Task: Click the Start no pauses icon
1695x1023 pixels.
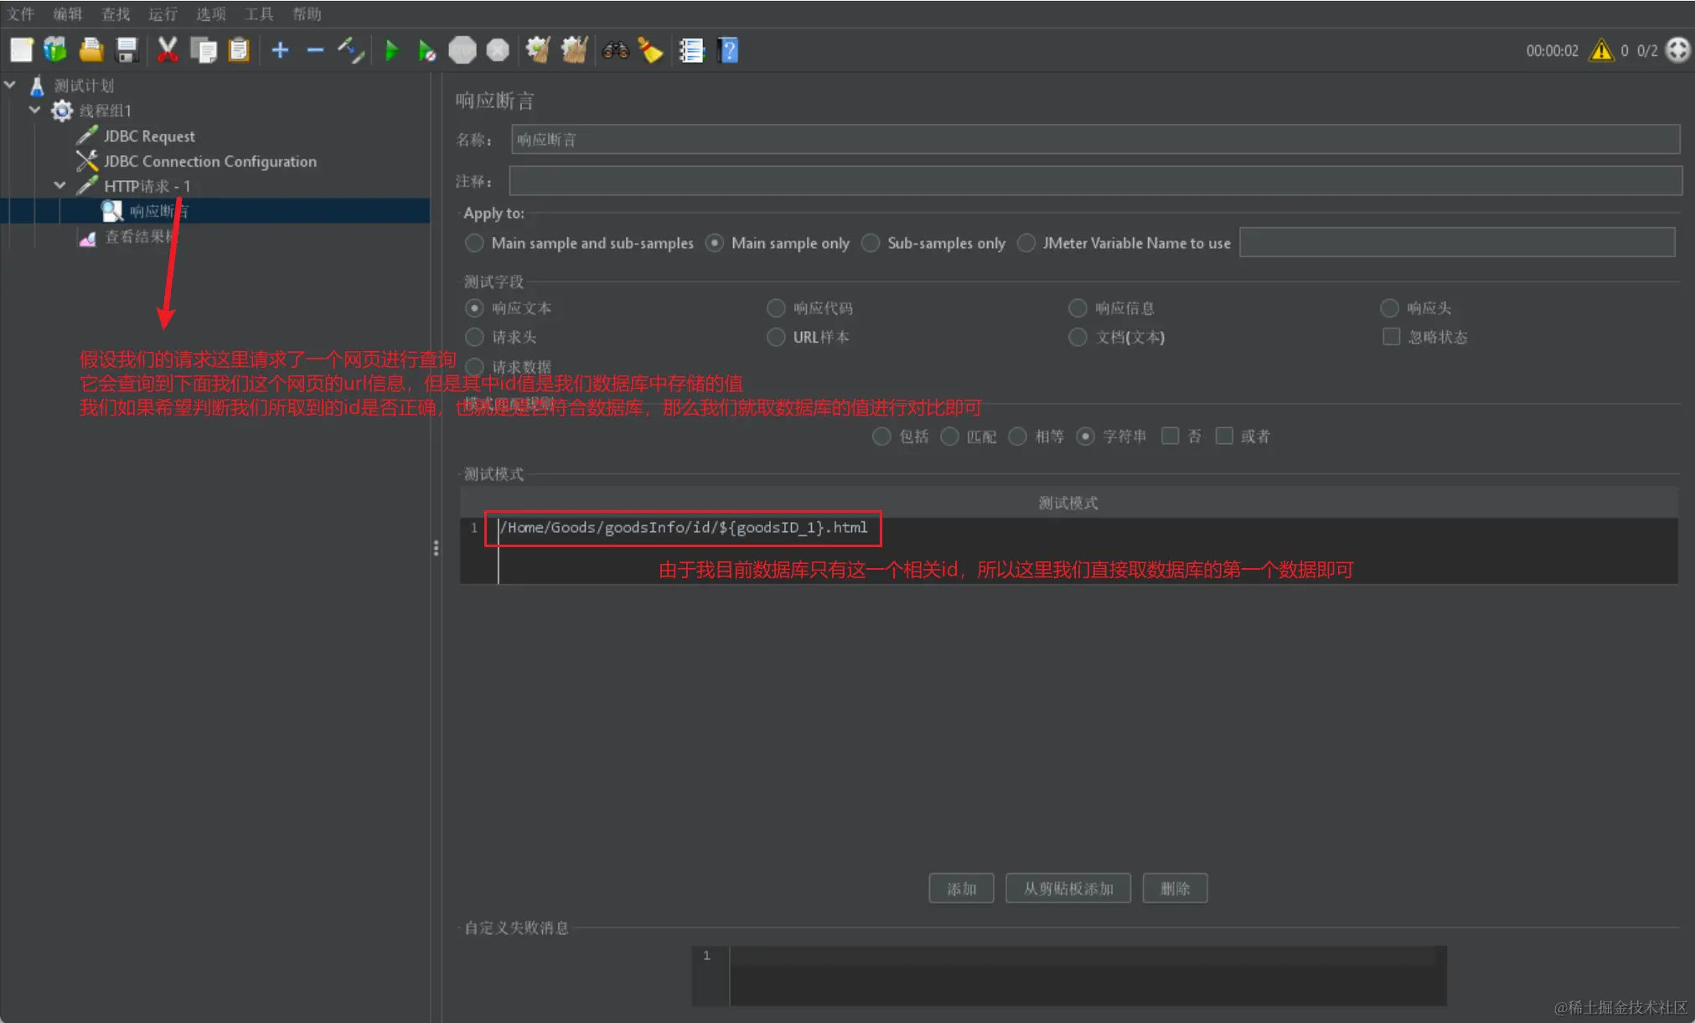Action: coord(426,50)
